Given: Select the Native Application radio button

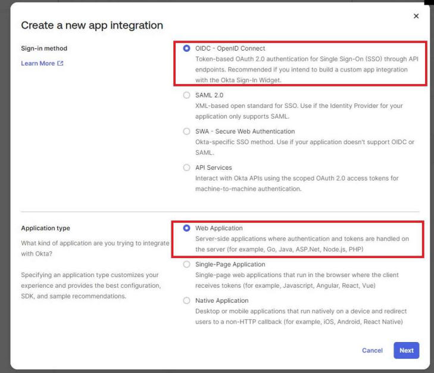Looking at the screenshot, I should coord(187,301).
